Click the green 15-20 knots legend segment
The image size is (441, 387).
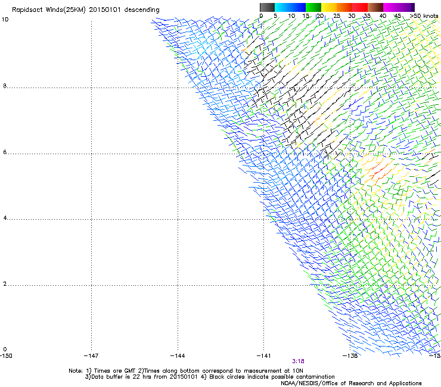point(313,7)
